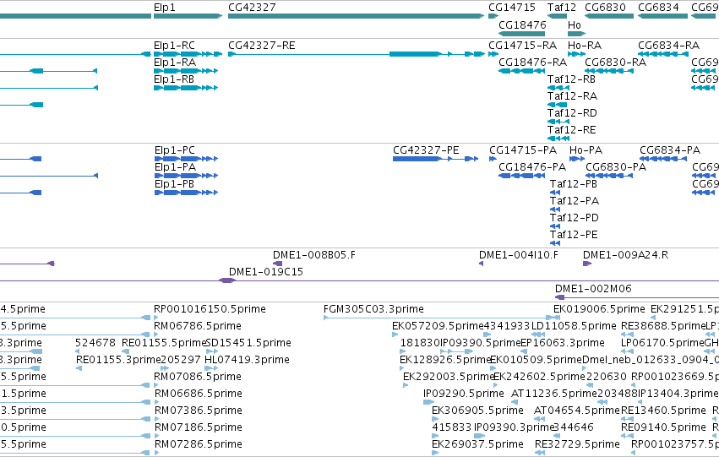719x457 pixels.
Task: Select the Elp1 gene feature
Action: 188,16
